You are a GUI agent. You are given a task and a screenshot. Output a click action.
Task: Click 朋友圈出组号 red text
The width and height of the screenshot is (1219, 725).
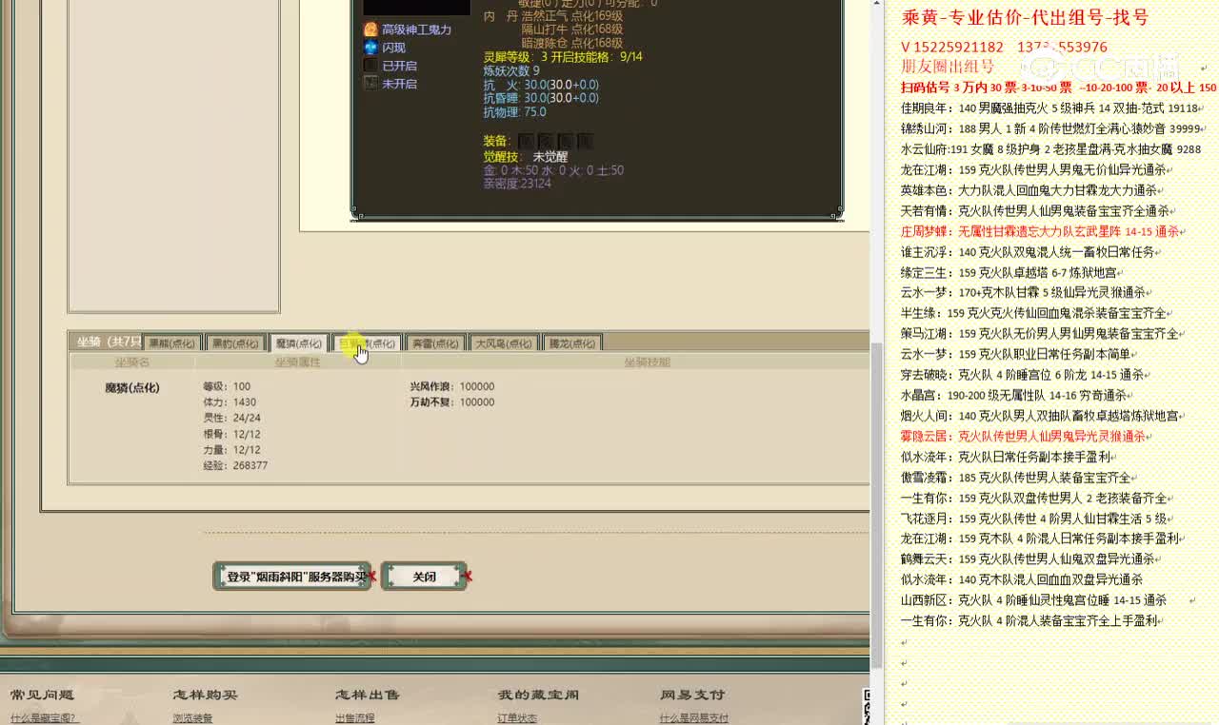coord(948,67)
